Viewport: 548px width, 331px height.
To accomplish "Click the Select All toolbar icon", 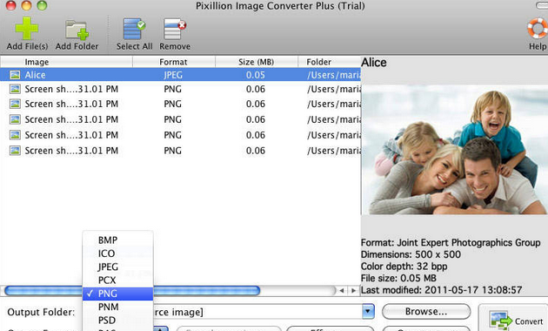I will pyautogui.click(x=134, y=29).
